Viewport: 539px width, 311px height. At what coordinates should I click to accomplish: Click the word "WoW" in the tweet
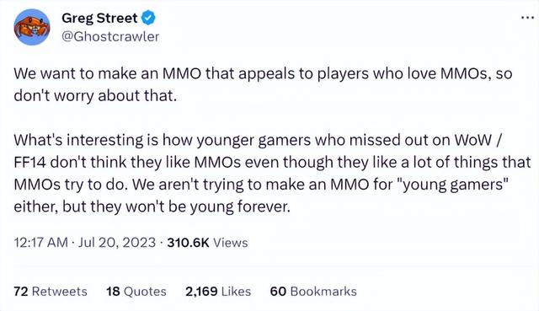(472, 140)
